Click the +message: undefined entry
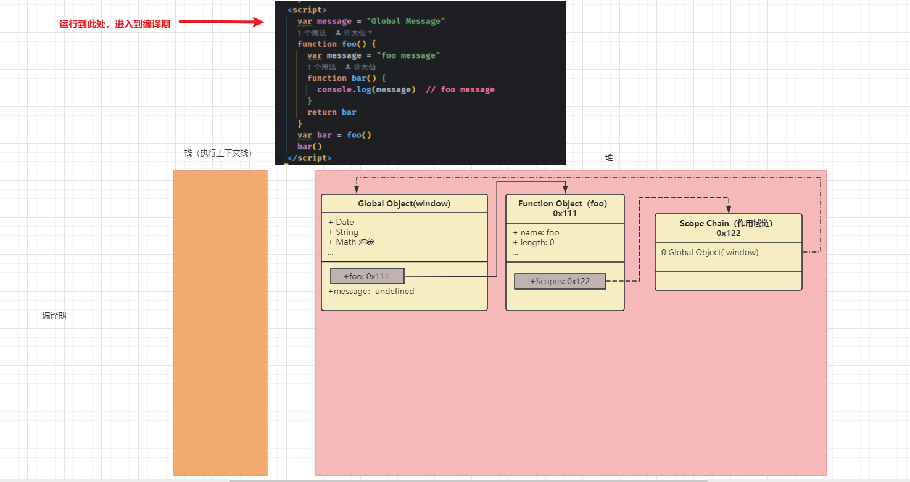 pos(371,292)
